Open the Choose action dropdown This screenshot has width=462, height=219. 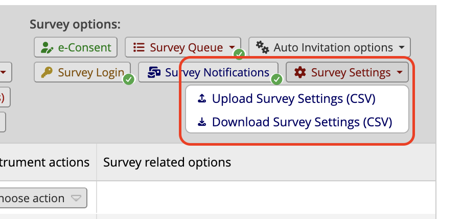(x=43, y=198)
